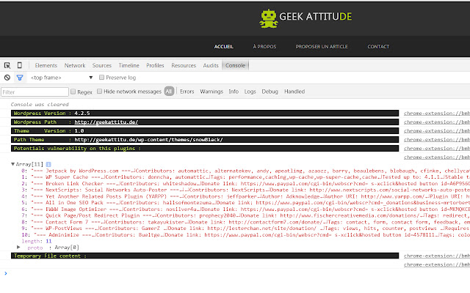Click the length: 11 property
The width and height of the screenshot is (470, 293).
pyautogui.click(x=37, y=241)
